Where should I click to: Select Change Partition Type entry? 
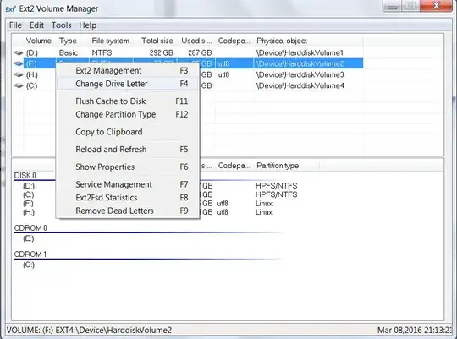[128, 114]
